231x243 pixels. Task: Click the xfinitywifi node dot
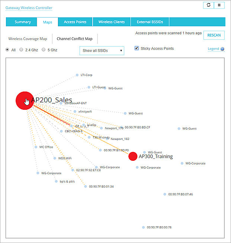[75, 111]
